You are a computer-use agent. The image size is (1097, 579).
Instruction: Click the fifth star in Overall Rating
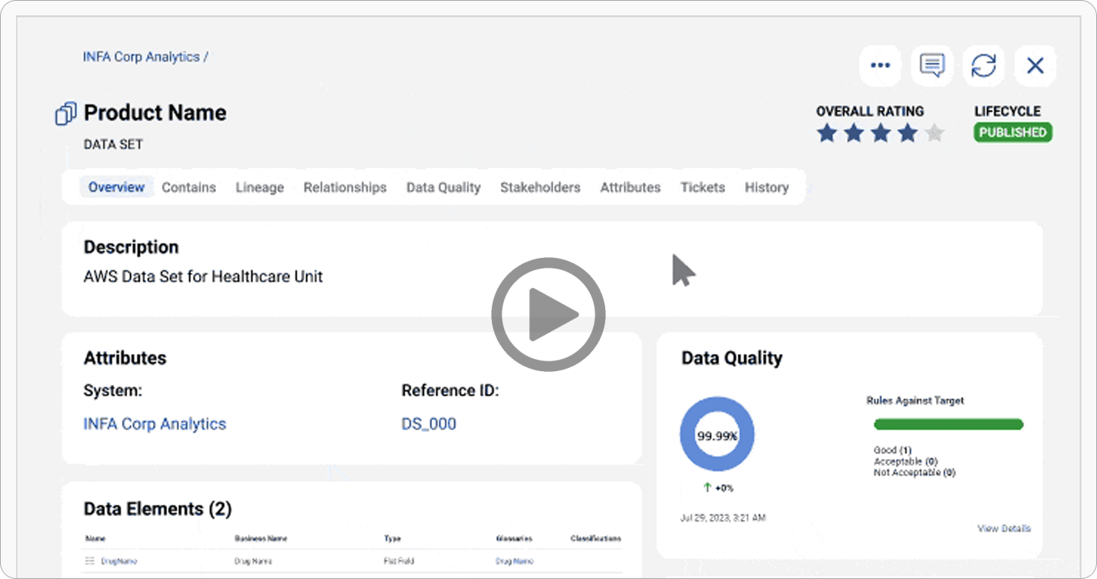pyautogui.click(x=934, y=133)
